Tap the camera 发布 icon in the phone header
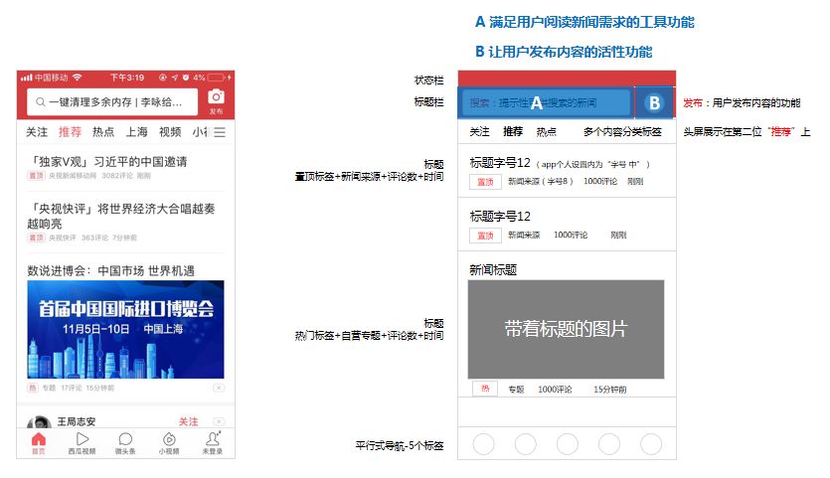 (216, 101)
